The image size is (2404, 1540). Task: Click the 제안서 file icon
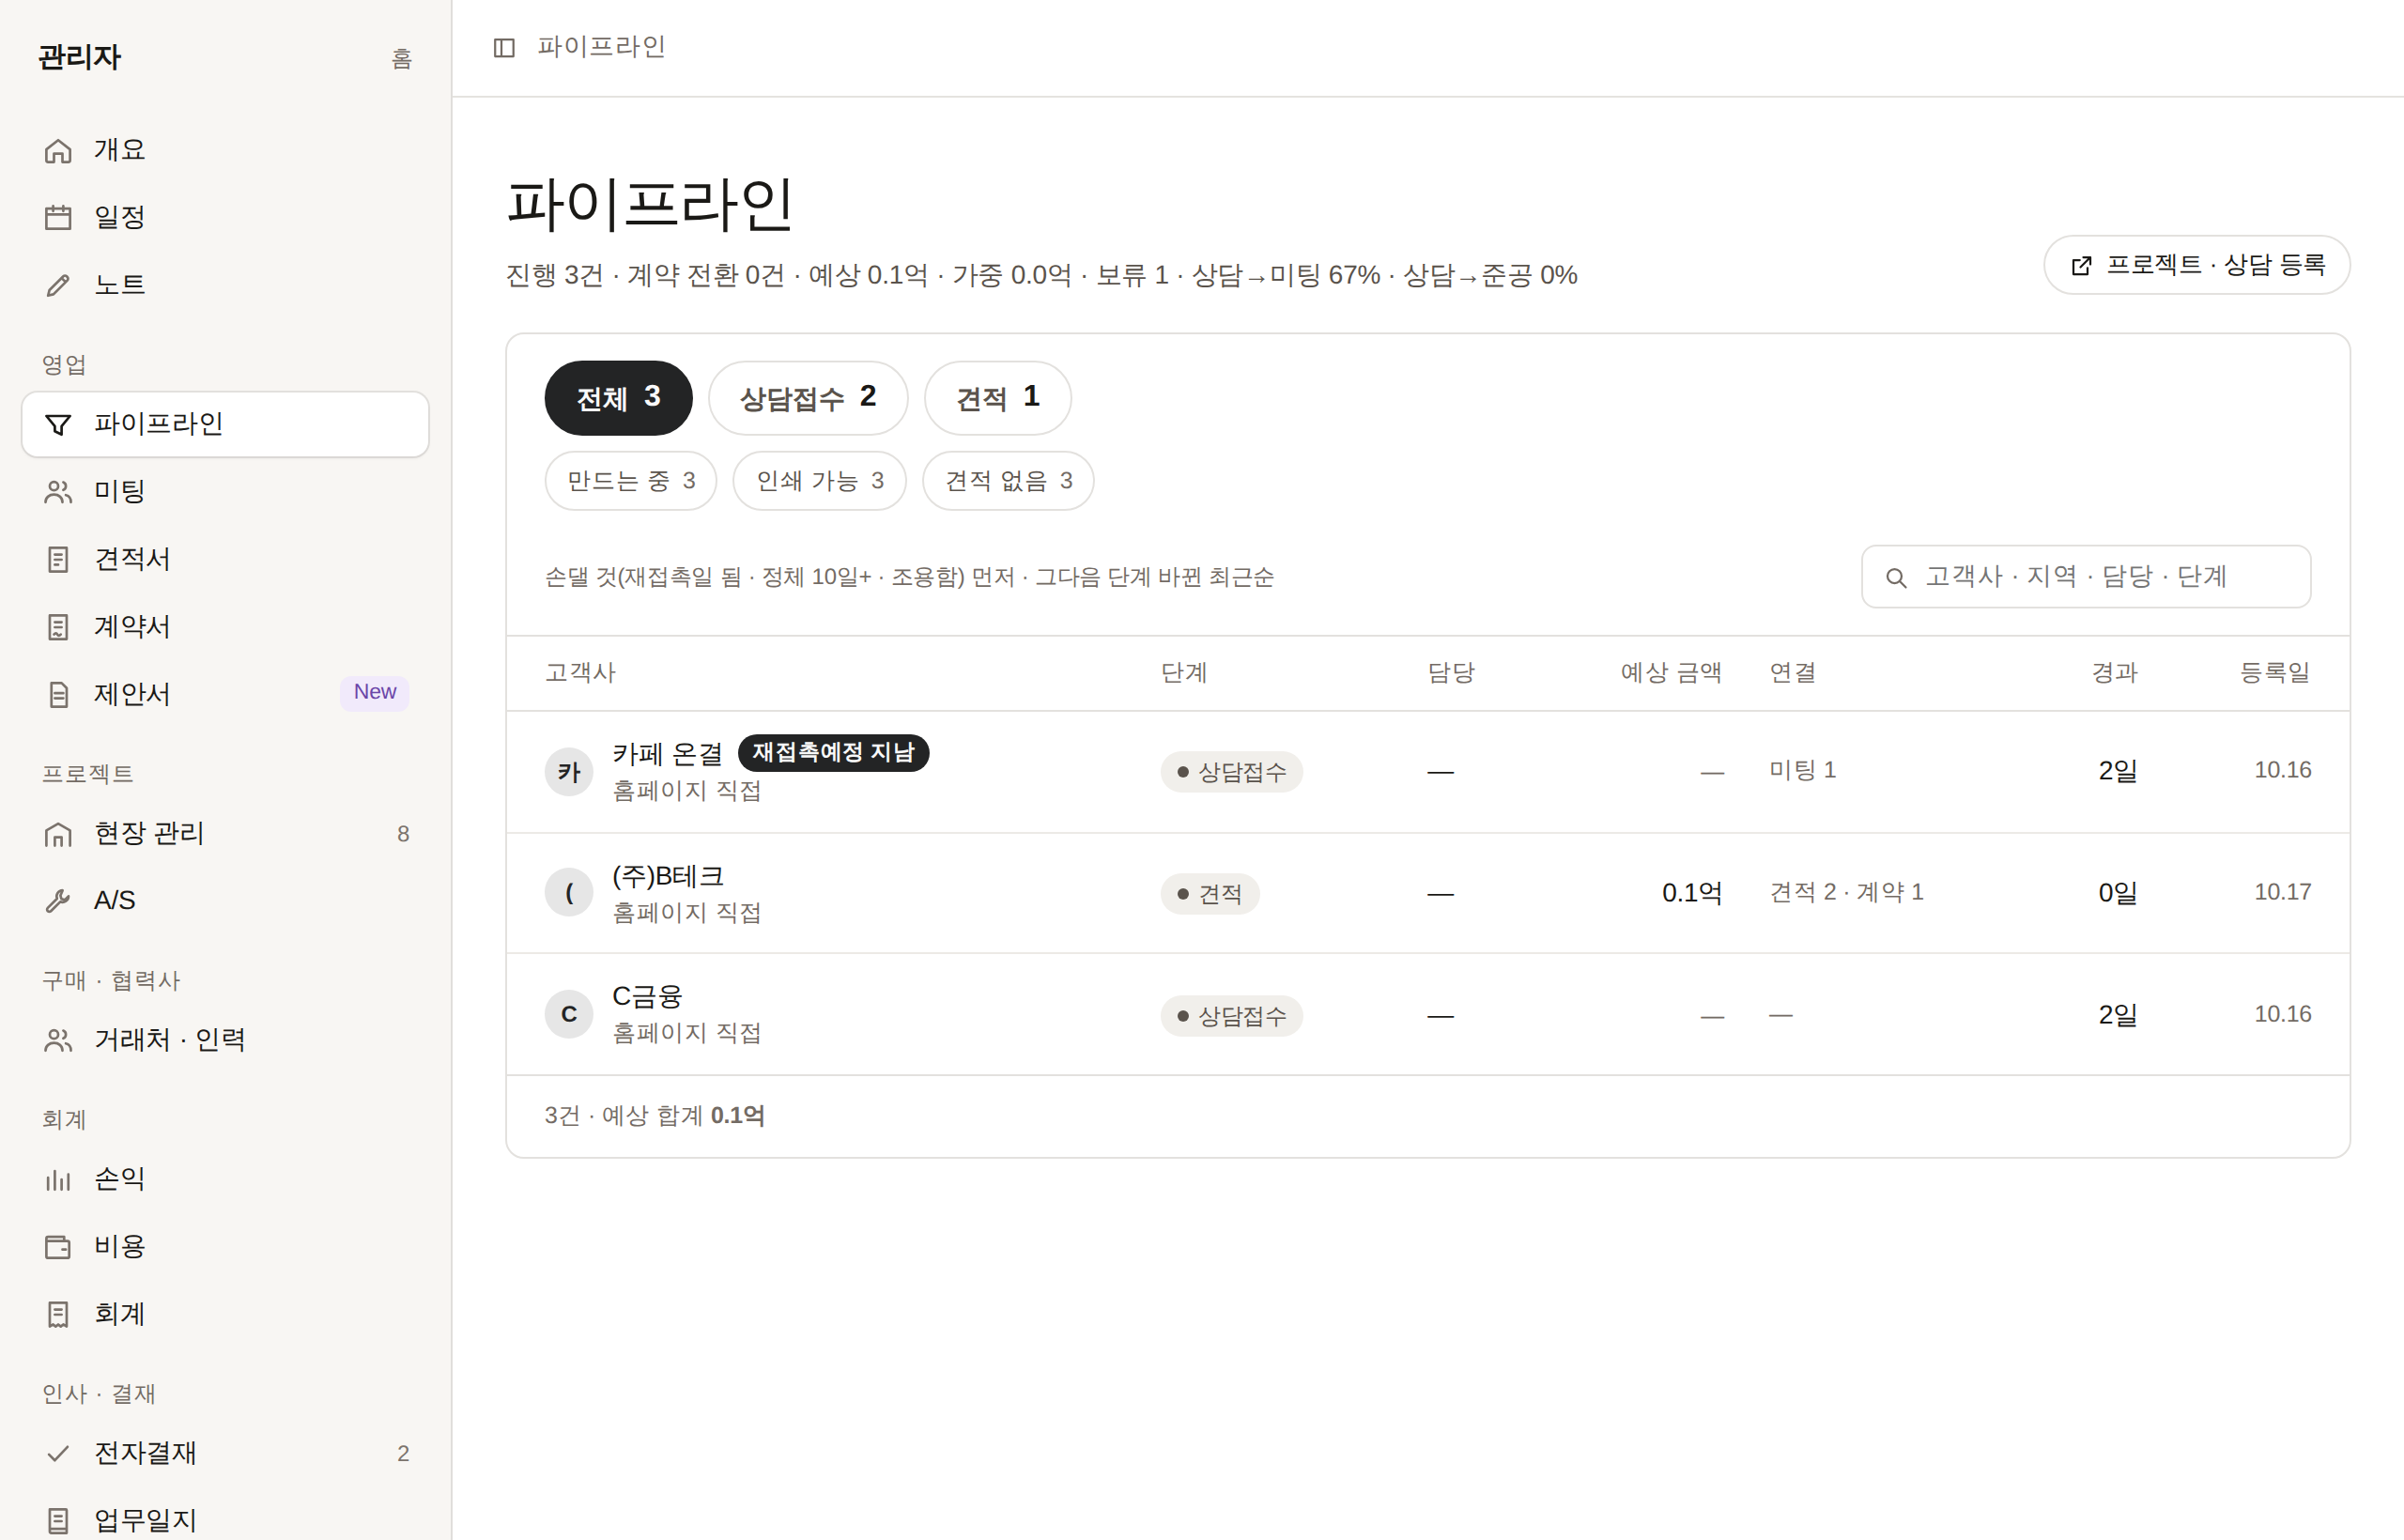(x=58, y=694)
